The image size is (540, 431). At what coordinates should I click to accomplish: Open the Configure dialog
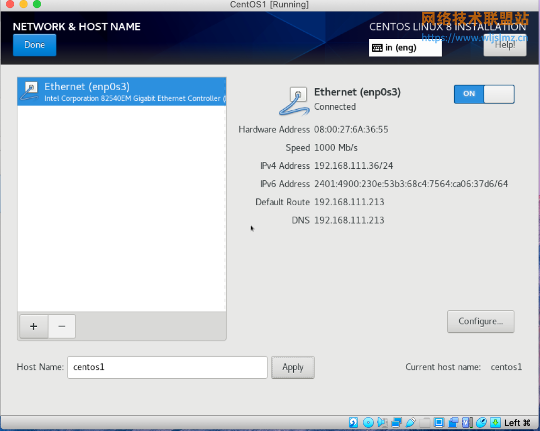[x=480, y=321]
